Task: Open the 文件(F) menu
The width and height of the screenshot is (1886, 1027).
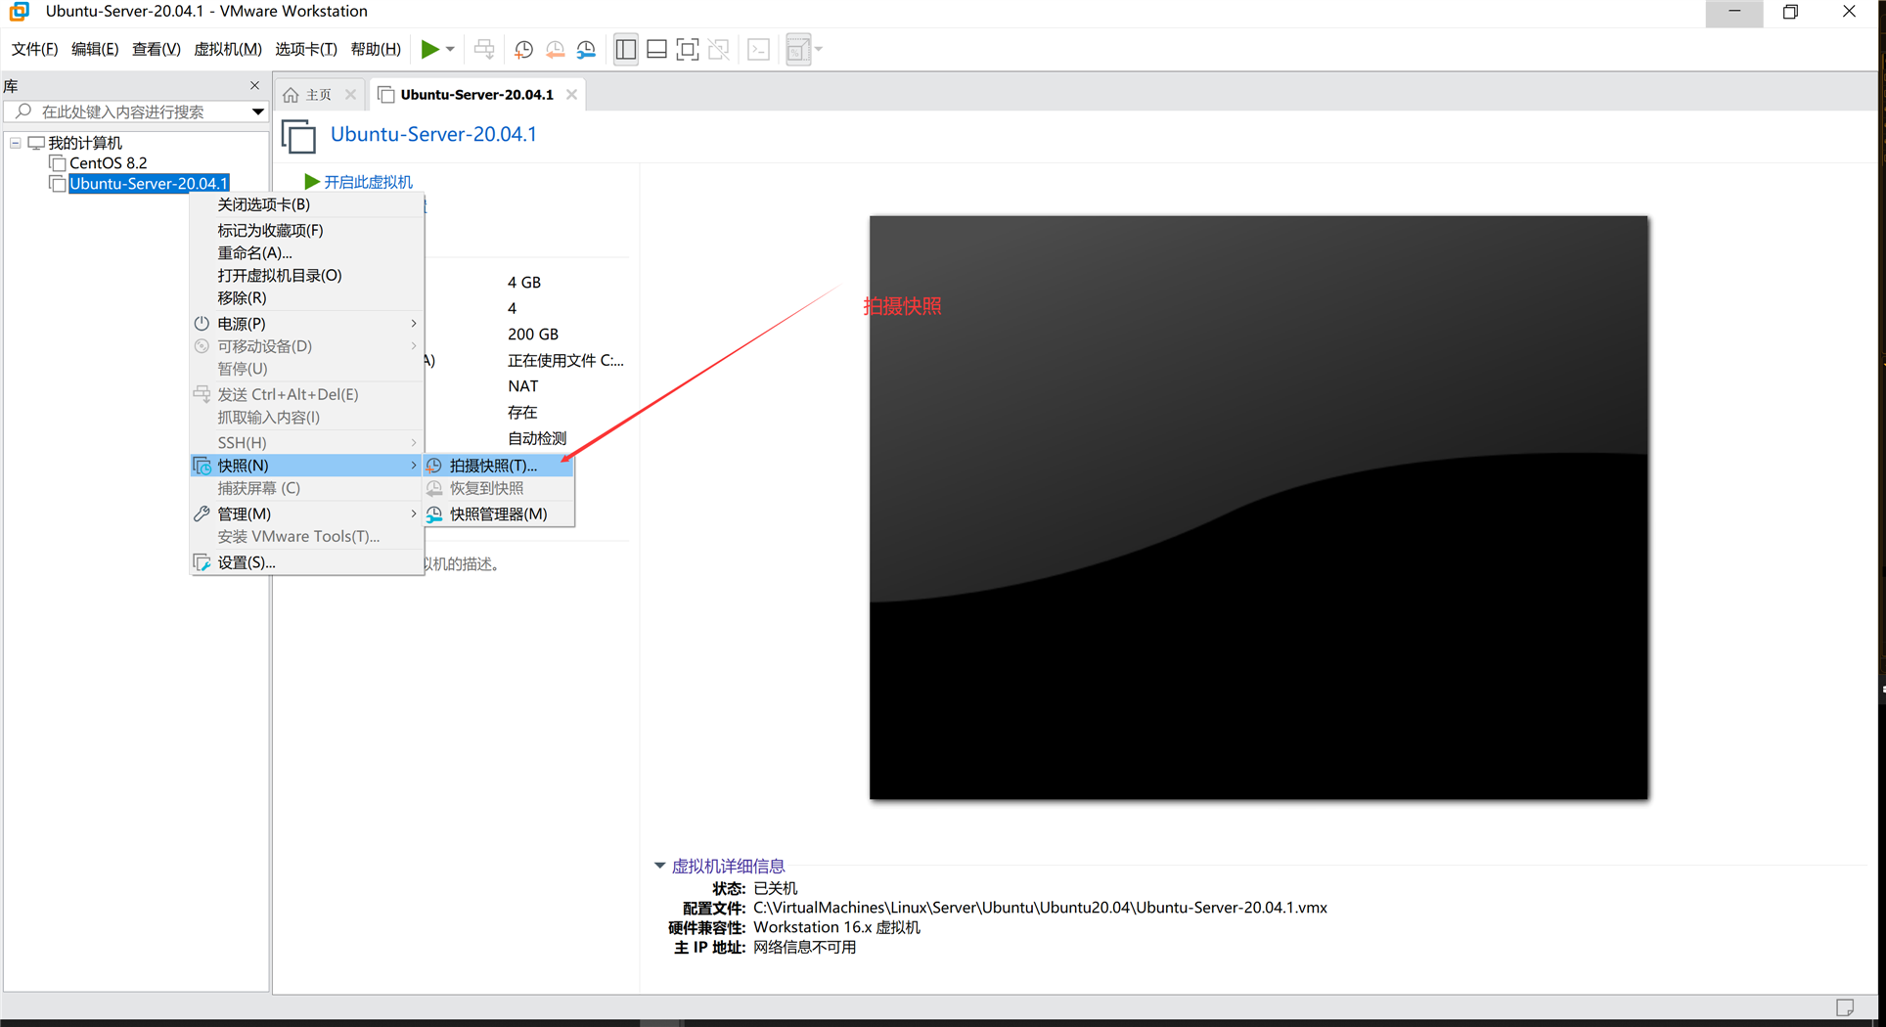Action: click(34, 49)
